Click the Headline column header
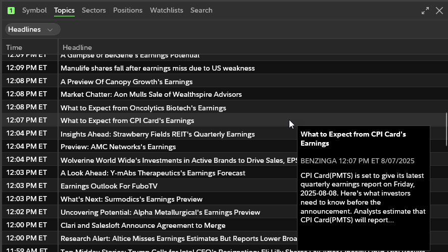Image resolution: width=448 pixels, height=252 pixels. point(77,47)
